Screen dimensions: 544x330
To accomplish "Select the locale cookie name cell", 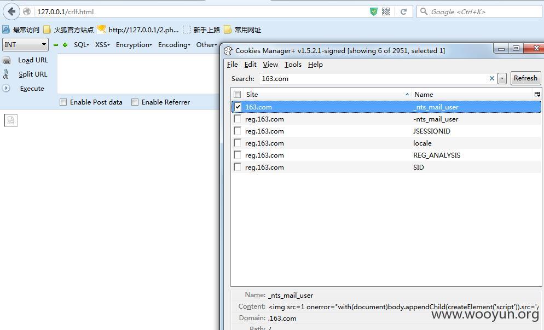I will 422,143.
